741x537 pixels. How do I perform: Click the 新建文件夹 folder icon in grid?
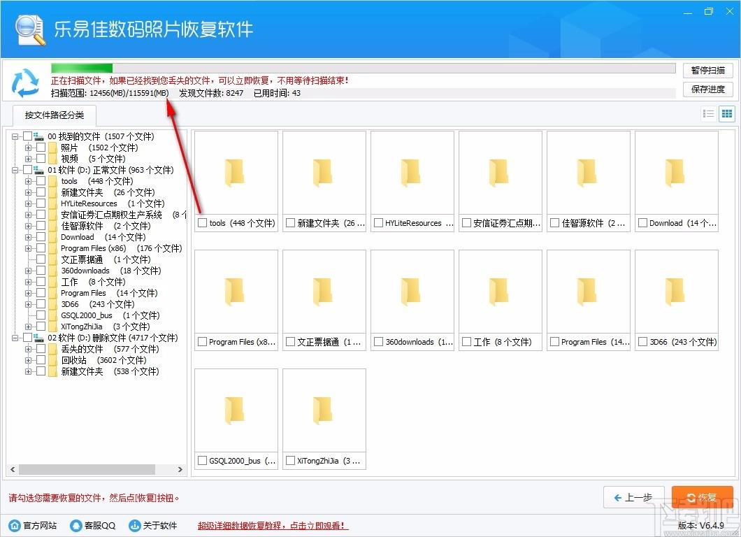click(324, 172)
